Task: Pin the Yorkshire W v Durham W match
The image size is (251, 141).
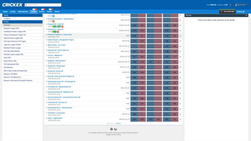Action: click(180, 104)
